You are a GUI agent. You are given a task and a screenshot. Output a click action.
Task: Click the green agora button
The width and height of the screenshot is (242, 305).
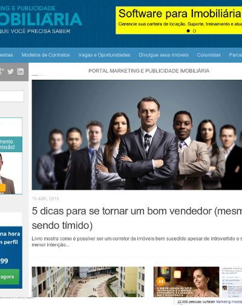coord(10,277)
